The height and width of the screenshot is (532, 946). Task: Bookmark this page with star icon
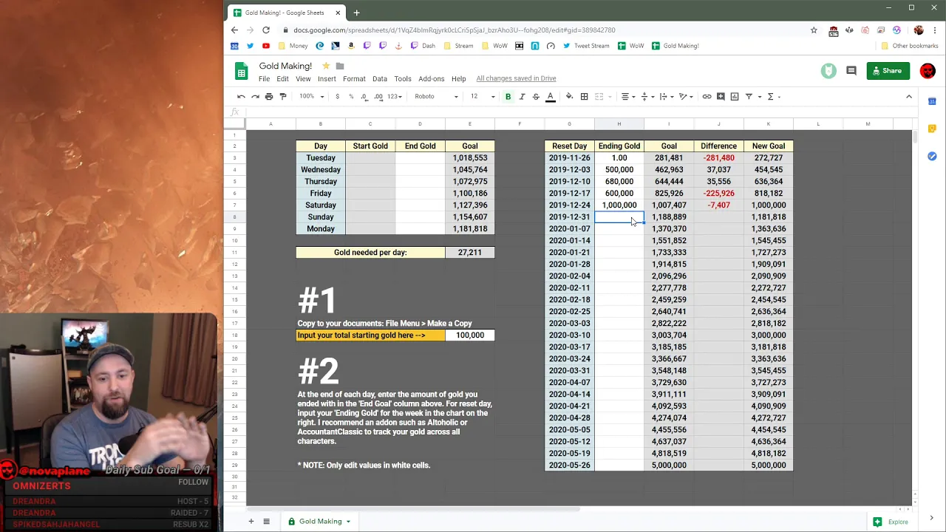click(814, 30)
